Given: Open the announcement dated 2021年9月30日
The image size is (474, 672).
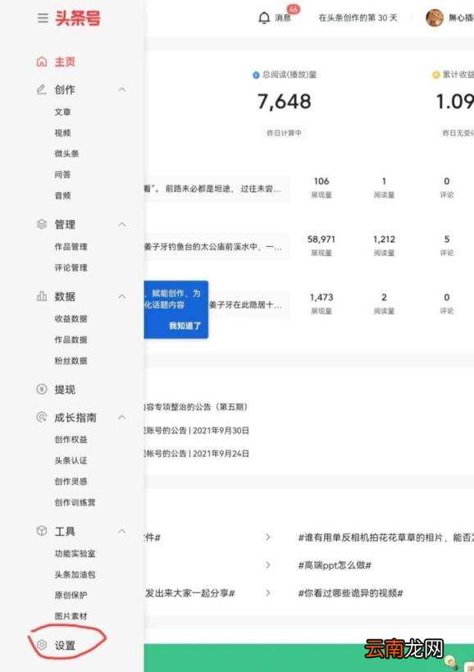Looking at the screenshot, I should [x=197, y=430].
